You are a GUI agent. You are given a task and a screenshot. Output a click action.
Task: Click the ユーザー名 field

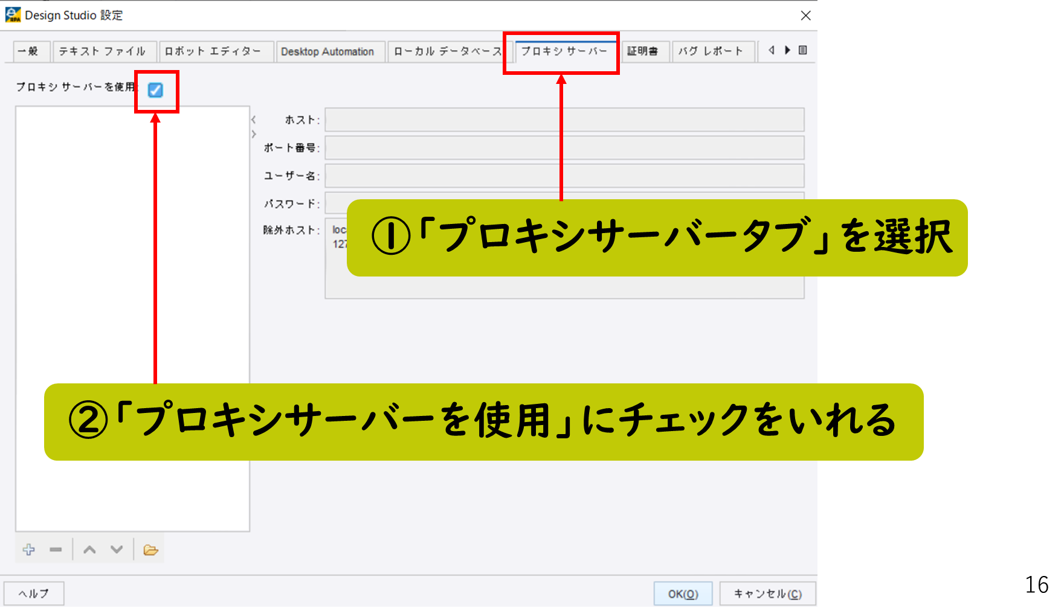564,176
